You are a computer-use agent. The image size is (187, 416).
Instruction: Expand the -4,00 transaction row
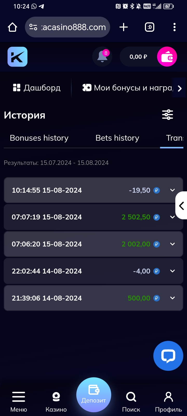point(172,271)
